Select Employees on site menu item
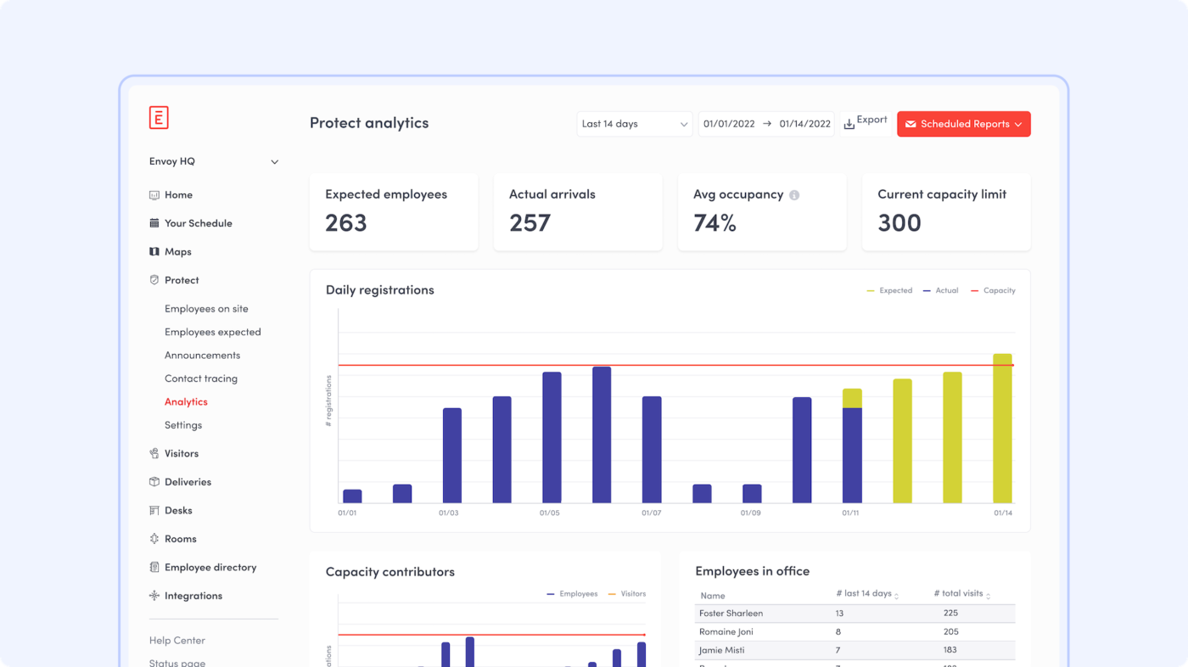The height and width of the screenshot is (667, 1188). click(x=206, y=309)
